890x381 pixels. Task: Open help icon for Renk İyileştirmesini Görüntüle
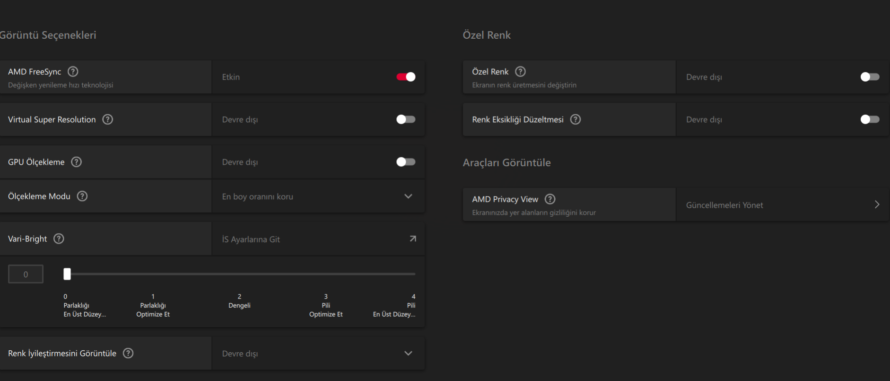click(x=128, y=353)
